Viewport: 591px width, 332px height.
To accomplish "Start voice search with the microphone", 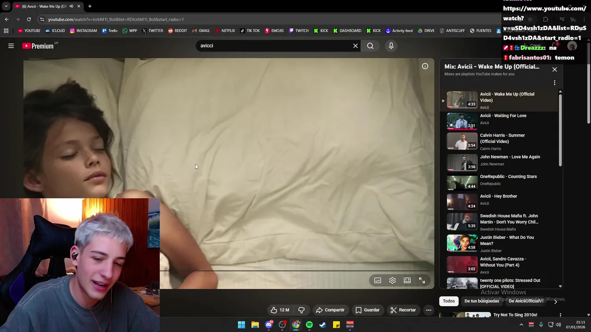I will pos(391,46).
